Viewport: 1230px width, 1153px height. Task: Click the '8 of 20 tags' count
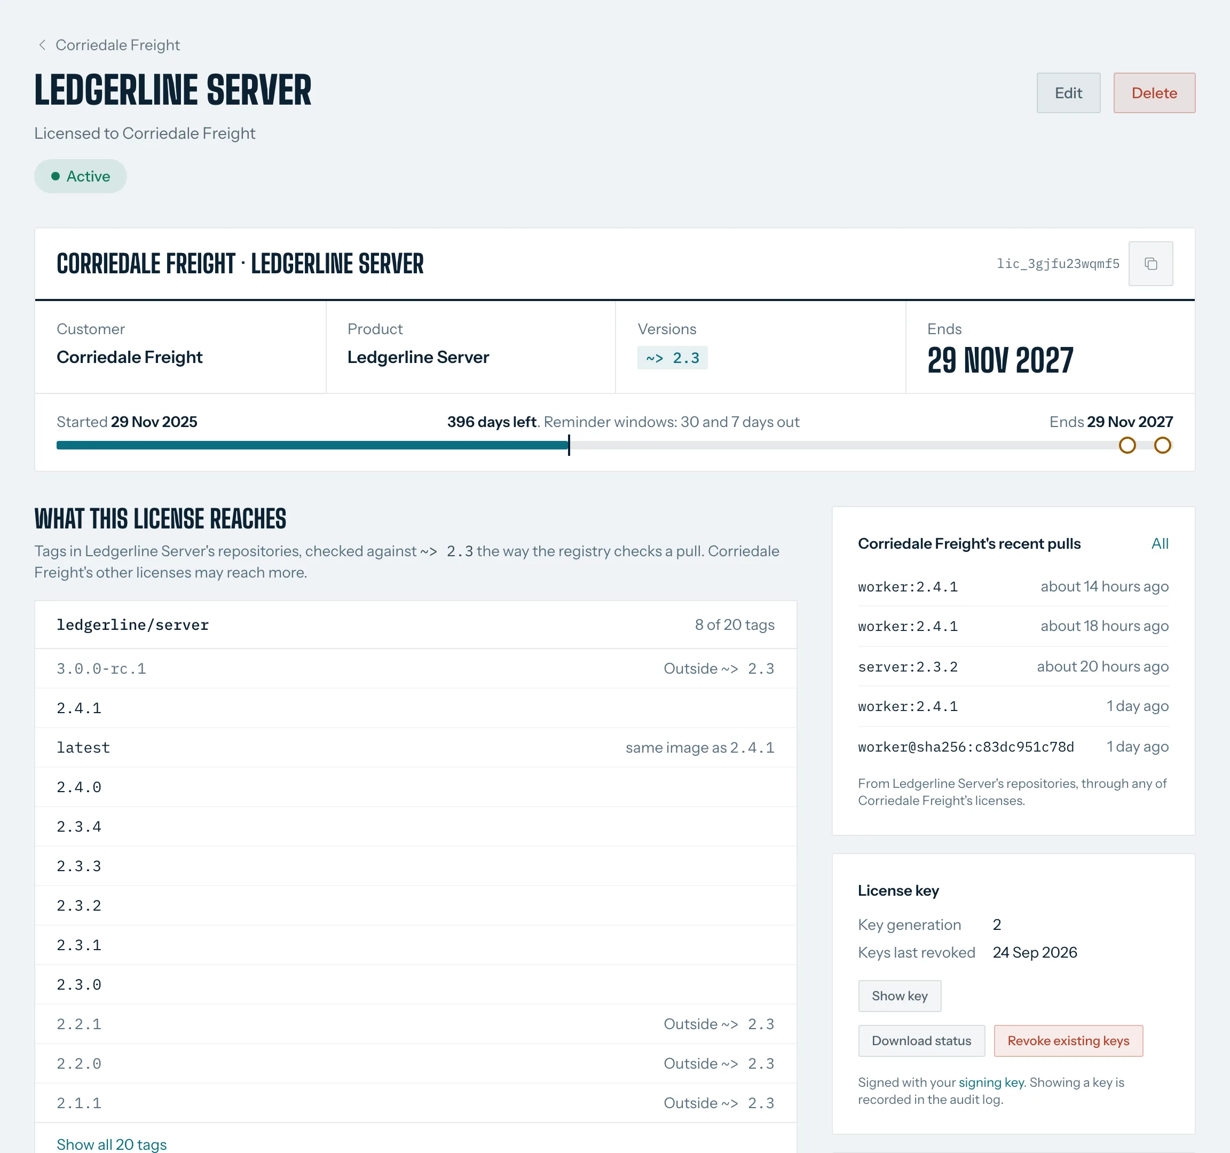tap(735, 625)
